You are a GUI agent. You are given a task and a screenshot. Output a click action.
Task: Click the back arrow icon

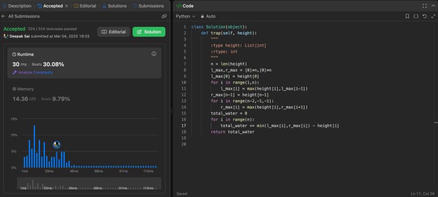3,16
